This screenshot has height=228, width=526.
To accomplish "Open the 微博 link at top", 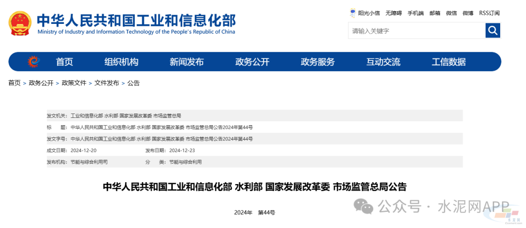I will point(468,13).
